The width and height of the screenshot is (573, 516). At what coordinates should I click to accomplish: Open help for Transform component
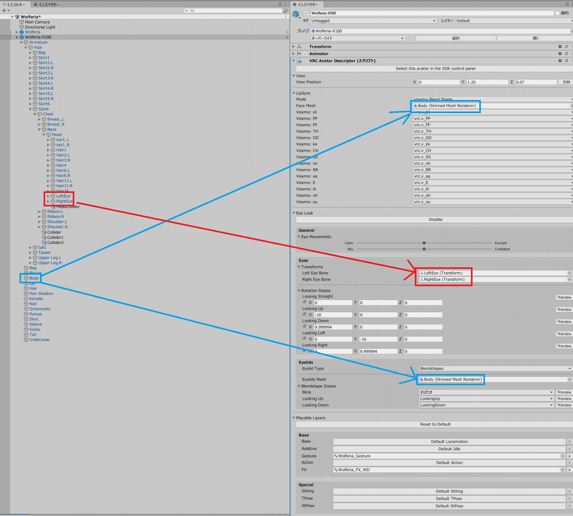[x=560, y=47]
